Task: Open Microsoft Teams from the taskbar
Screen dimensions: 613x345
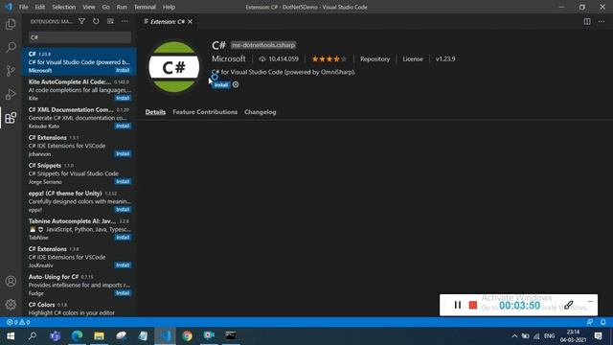Action: pos(55,336)
